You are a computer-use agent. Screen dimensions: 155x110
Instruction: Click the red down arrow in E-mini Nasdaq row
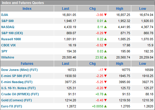tap(105, 82)
